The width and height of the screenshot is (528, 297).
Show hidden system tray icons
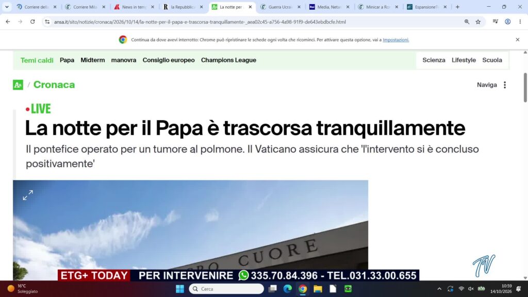point(439,289)
